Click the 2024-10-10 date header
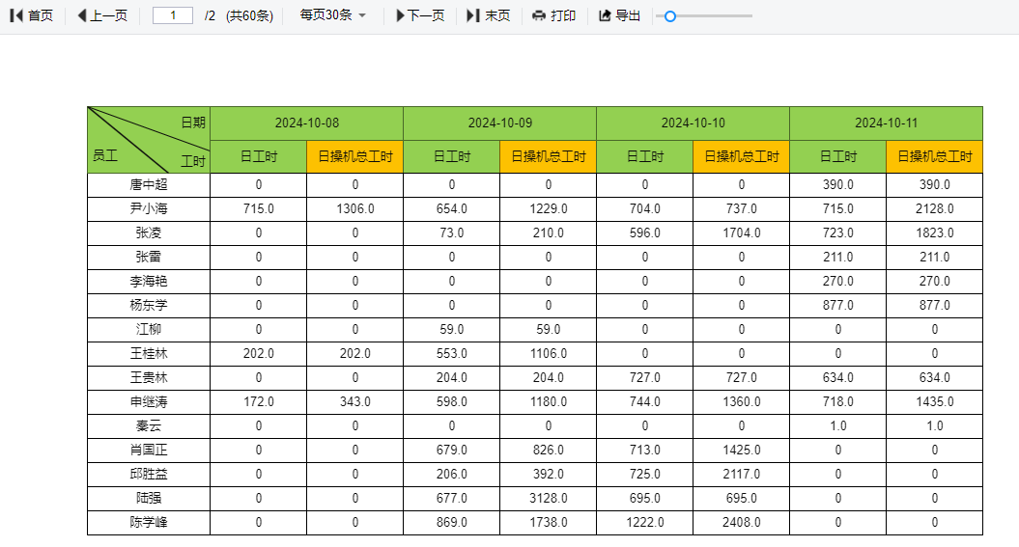This screenshot has height=547, width=1019. point(693,123)
